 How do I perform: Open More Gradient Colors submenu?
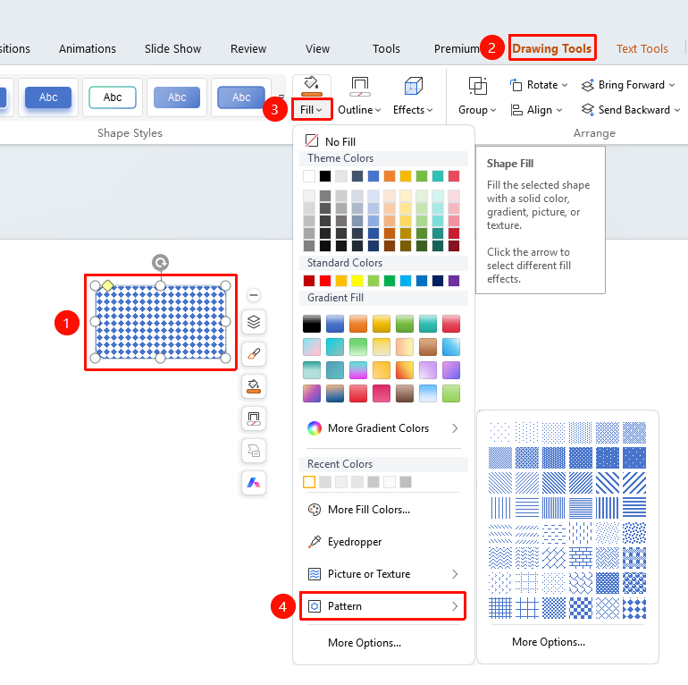[x=384, y=428]
